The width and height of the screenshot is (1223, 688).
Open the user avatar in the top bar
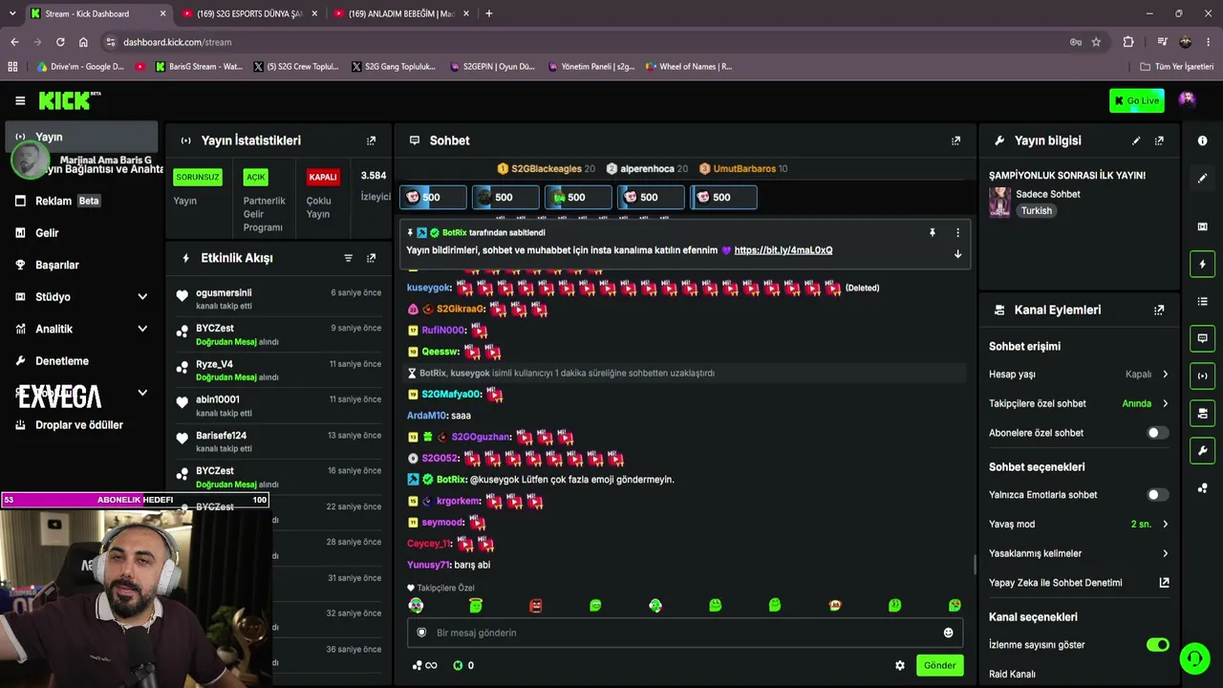point(1187,99)
